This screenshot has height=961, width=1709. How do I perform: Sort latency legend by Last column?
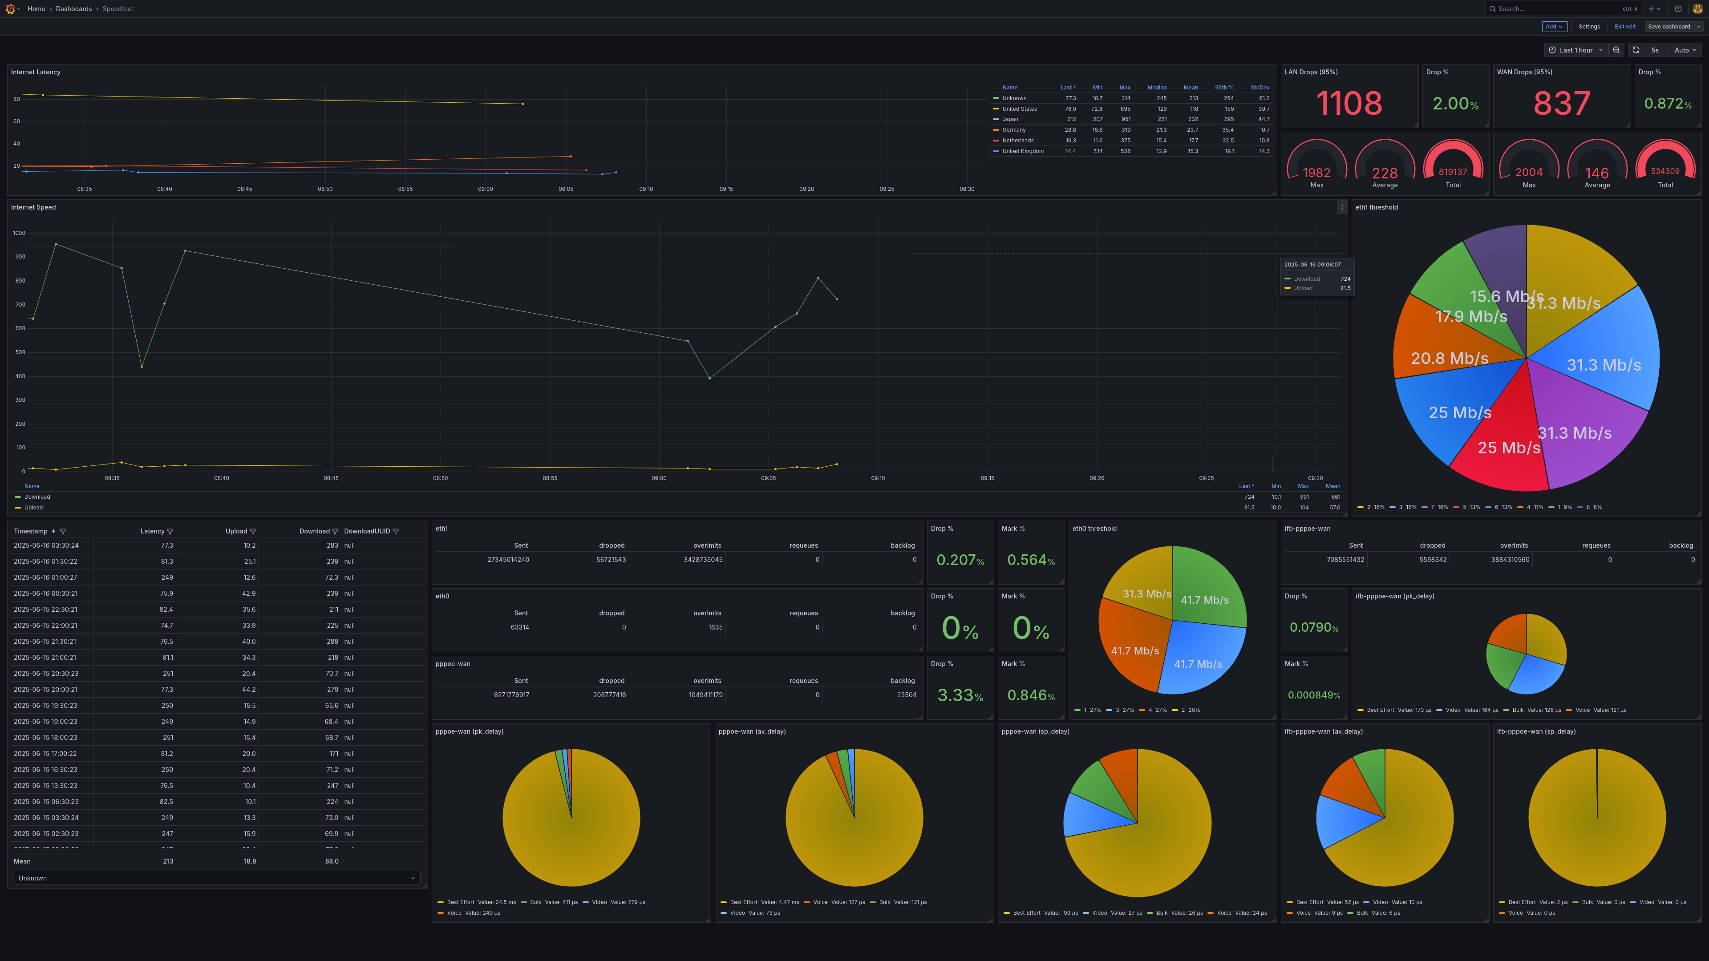(1068, 88)
